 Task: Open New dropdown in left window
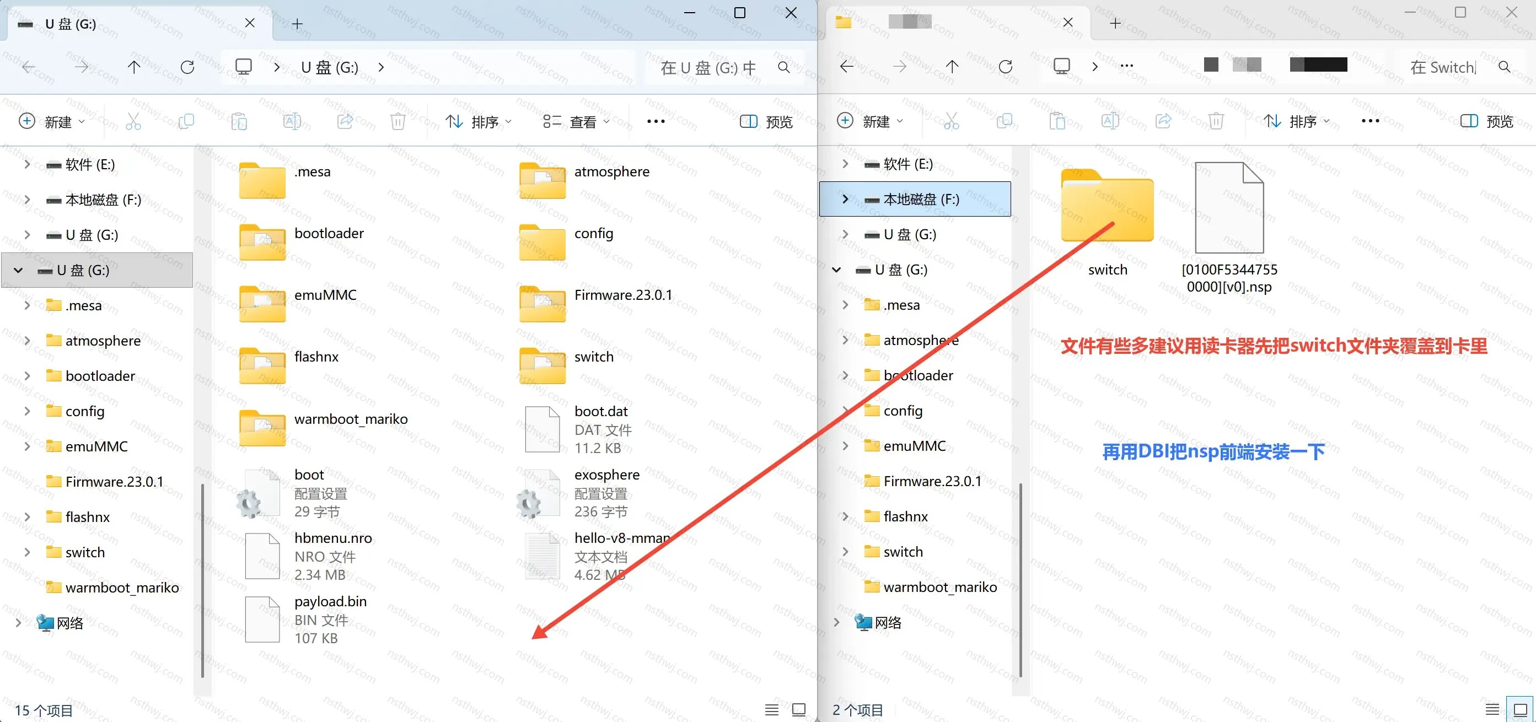tap(52, 122)
